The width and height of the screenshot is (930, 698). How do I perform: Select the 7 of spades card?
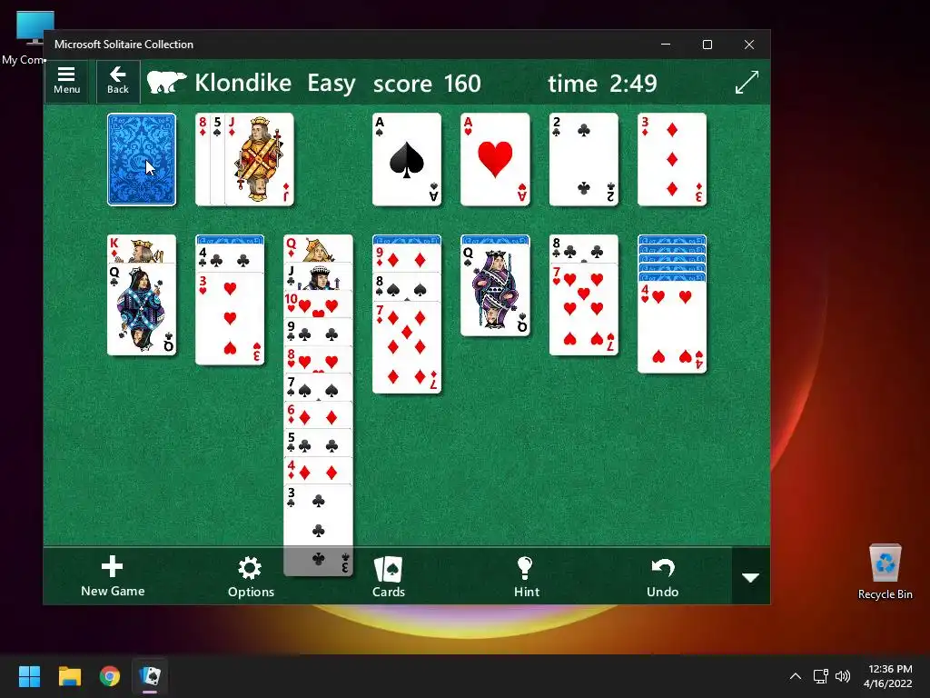pos(319,387)
